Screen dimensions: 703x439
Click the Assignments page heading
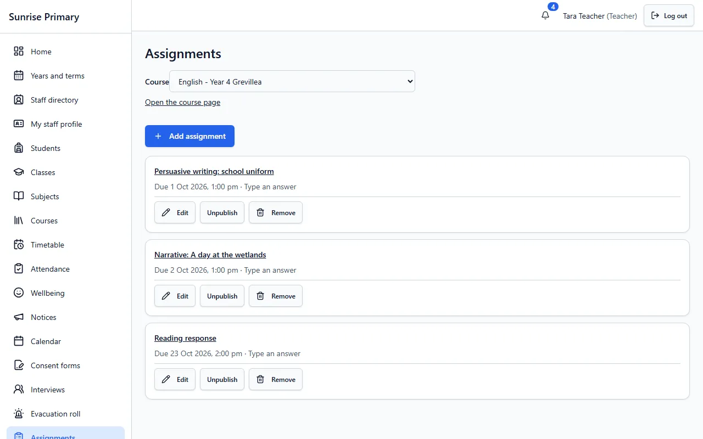click(183, 53)
